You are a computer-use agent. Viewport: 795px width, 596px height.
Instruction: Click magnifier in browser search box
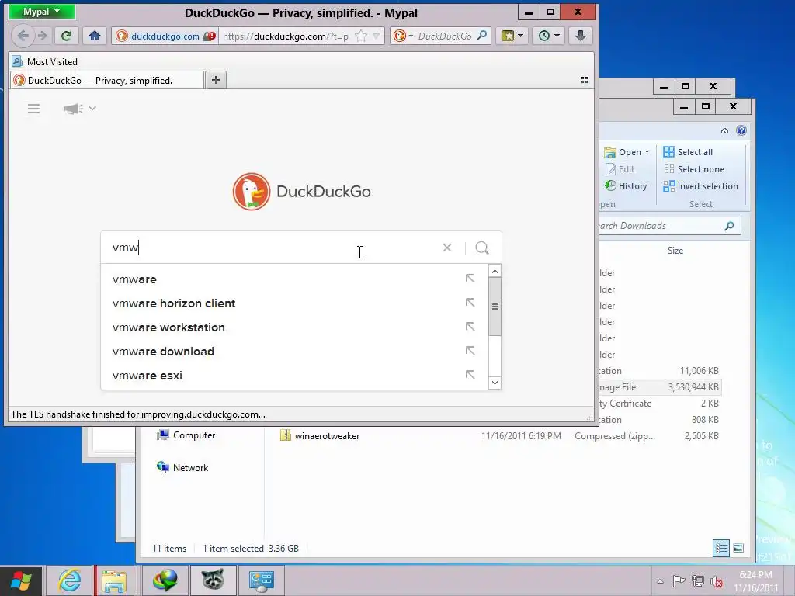(482, 36)
